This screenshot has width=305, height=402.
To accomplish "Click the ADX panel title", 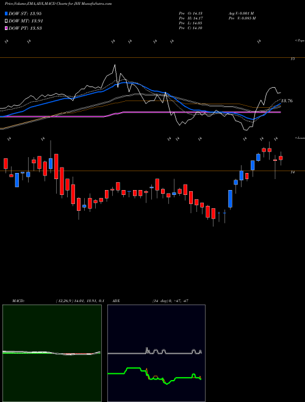I will pyautogui.click(x=117, y=301).
